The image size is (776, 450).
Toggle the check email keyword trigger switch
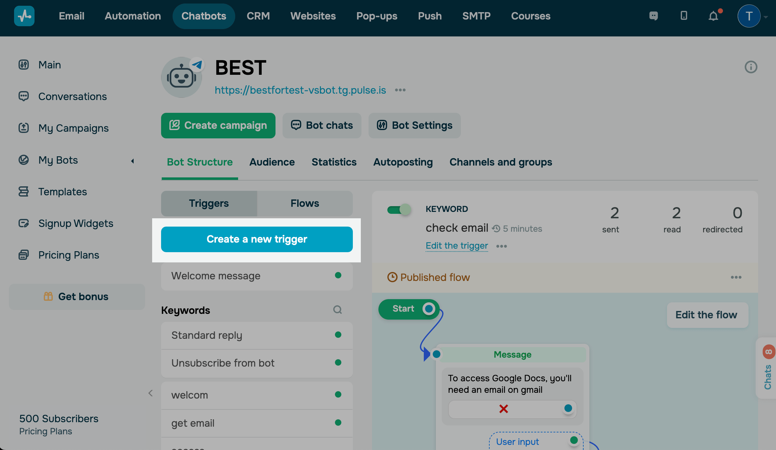pyautogui.click(x=399, y=210)
